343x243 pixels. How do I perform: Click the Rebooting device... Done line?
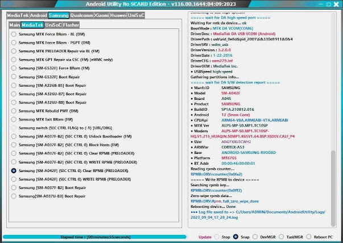[213, 207]
